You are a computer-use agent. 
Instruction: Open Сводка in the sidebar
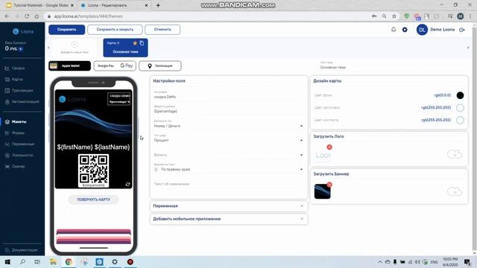point(18,68)
